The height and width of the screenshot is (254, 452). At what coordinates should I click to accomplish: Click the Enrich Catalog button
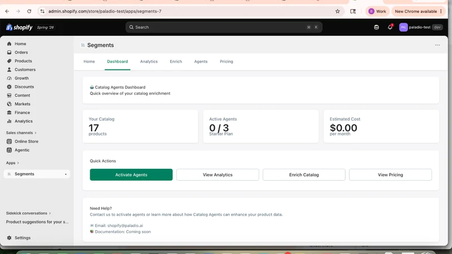(x=304, y=175)
